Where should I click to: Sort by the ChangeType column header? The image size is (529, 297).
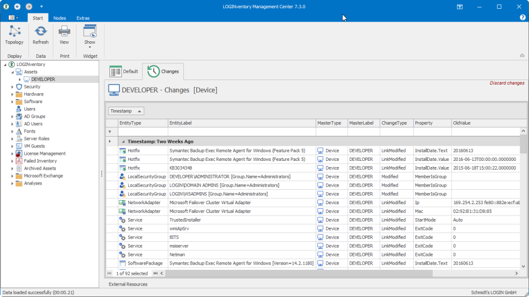394,123
